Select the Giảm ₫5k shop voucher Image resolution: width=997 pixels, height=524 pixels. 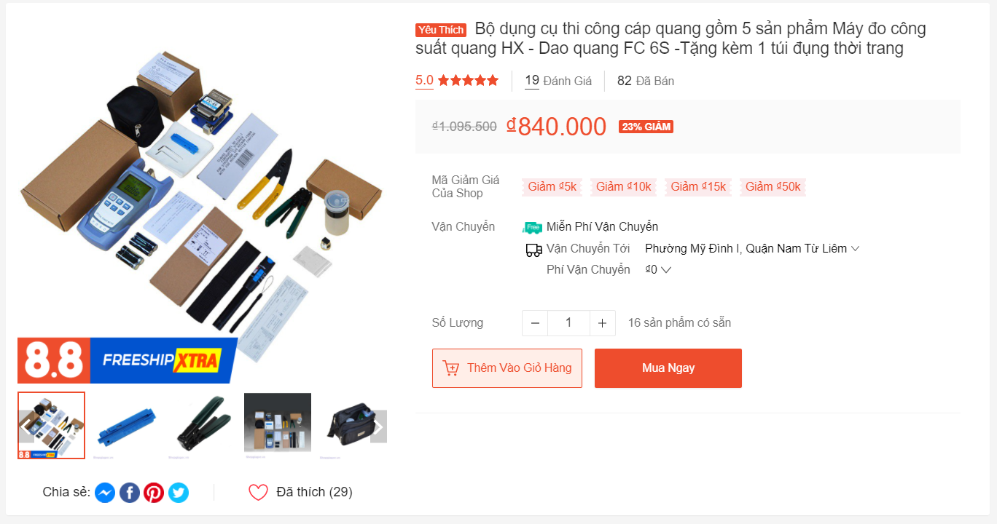coord(552,187)
